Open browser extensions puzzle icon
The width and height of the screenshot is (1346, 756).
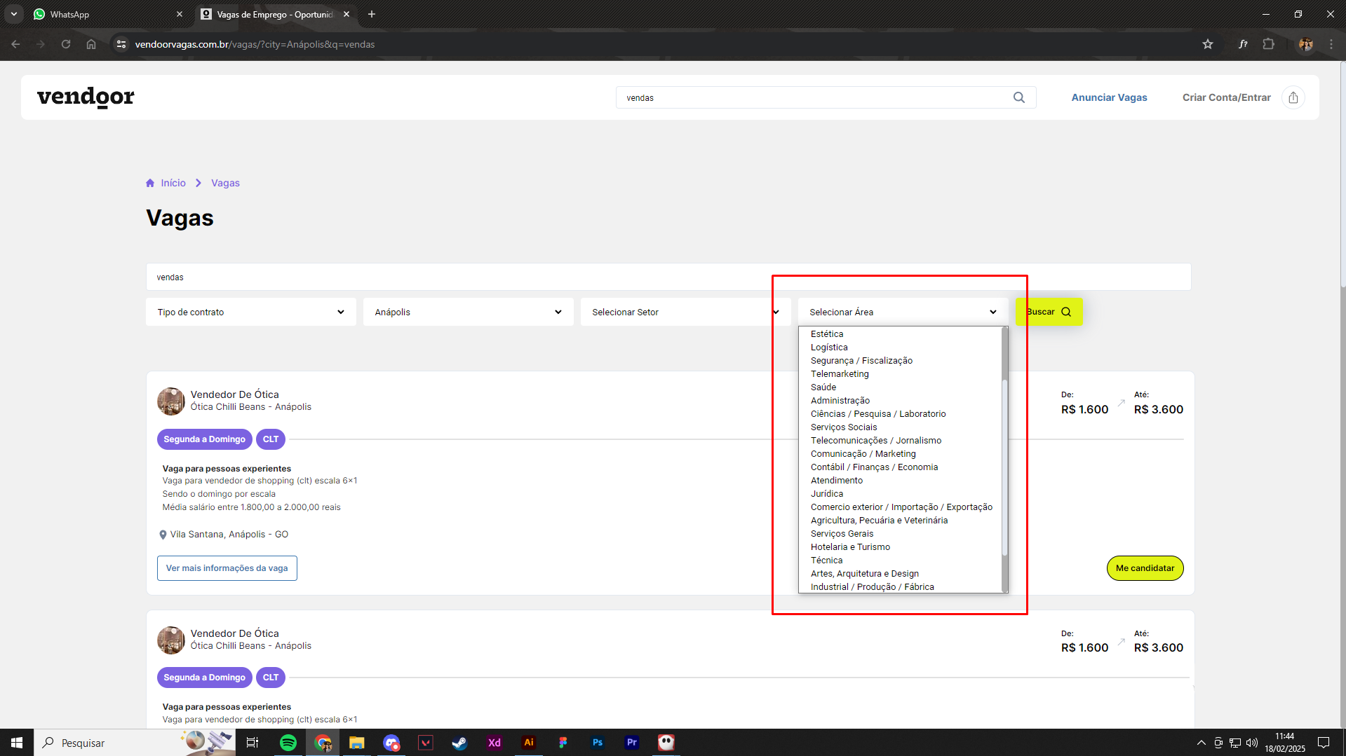coord(1268,44)
